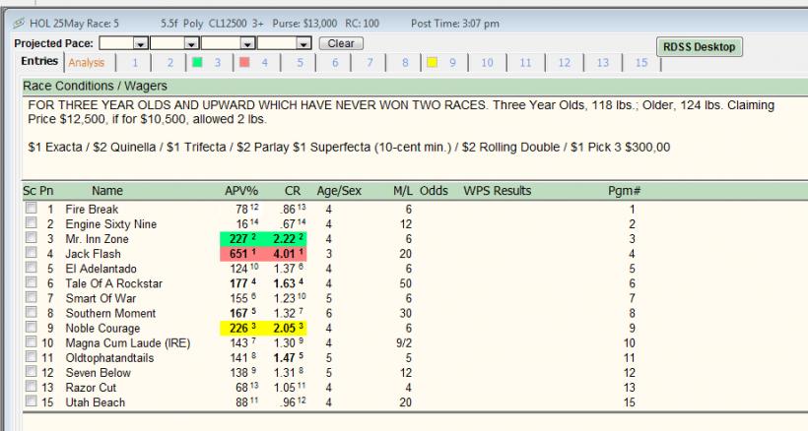
Task: Open horse tab 6
Action: 335,63
